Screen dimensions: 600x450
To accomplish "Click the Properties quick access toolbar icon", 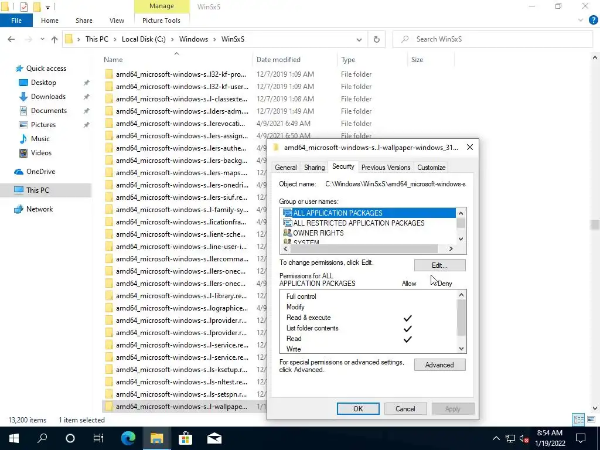I will [23, 6].
